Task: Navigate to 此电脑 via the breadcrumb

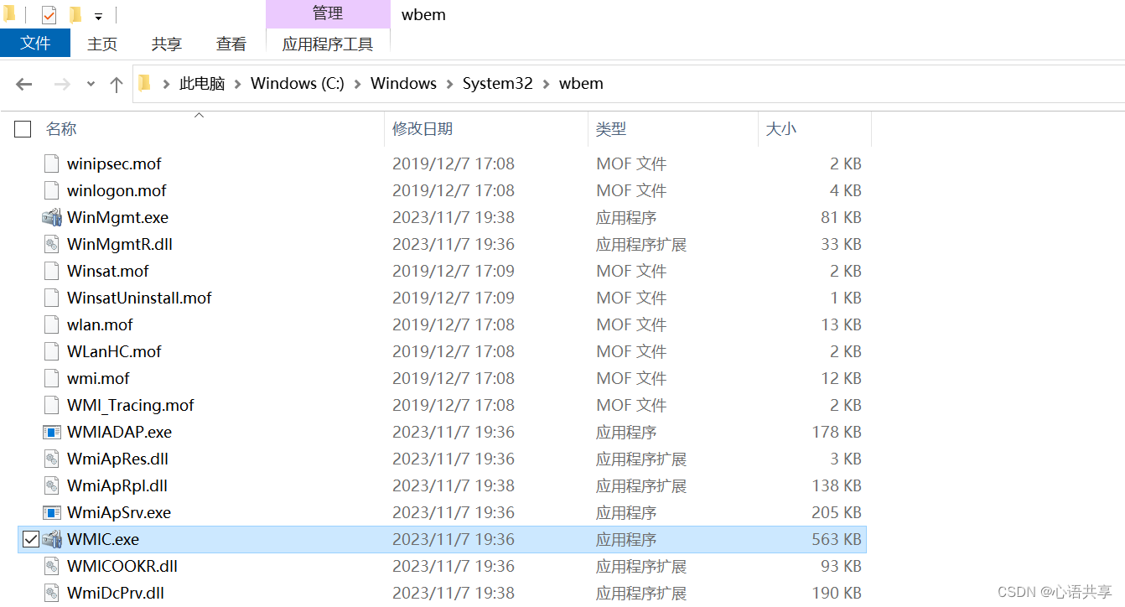Action: (202, 83)
